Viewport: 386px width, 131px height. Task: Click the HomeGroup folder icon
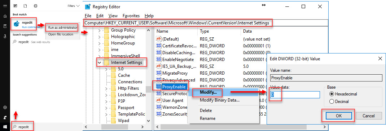tap(106, 43)
